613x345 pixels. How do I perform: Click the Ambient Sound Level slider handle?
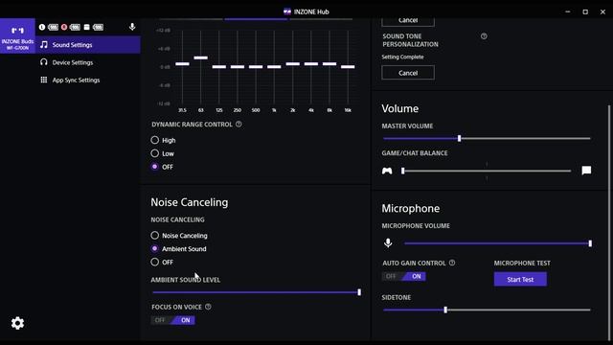(359, 292)
